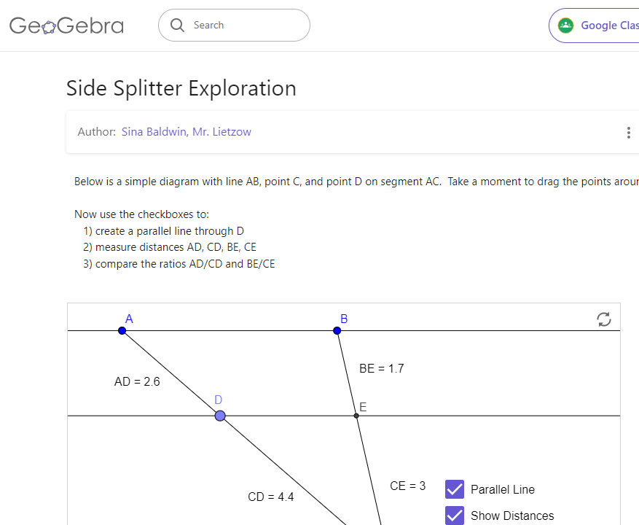Screen dimensions: 639x525
Task: Click the GeoGebra logo
Action: [x=66, y=26]
